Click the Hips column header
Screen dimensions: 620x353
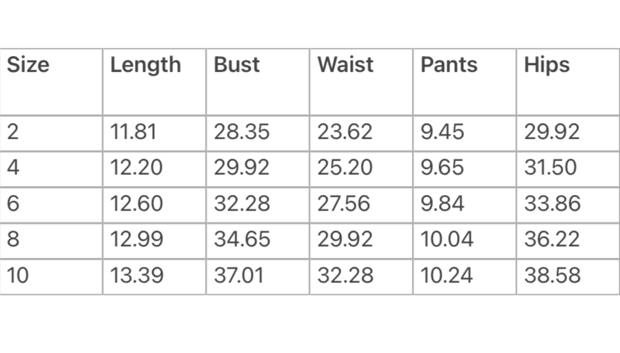tap(547, 65)
